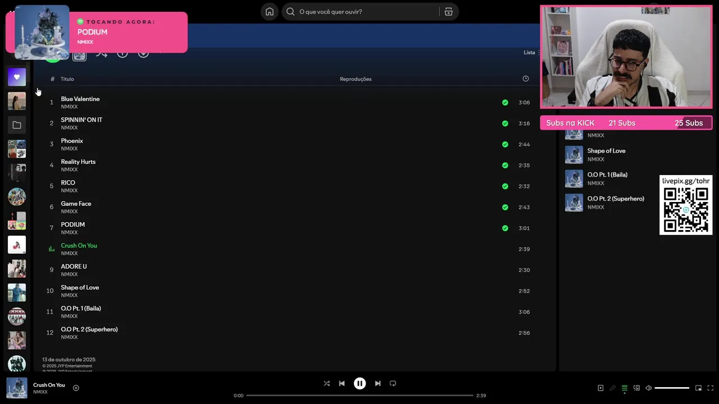Click the duration clock column header icon

point(525,79)
